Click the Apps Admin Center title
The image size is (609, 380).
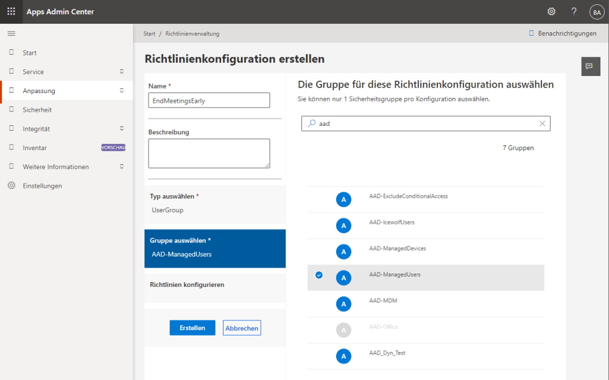(60, 12)
